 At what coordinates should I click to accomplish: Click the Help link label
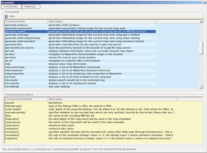(x=12, y=16)
